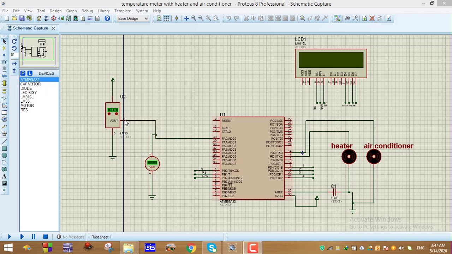Choose the Junction Dot Mode tool
Image resolution: width=452 pixels, height=254 pixels.
point(4,55)
